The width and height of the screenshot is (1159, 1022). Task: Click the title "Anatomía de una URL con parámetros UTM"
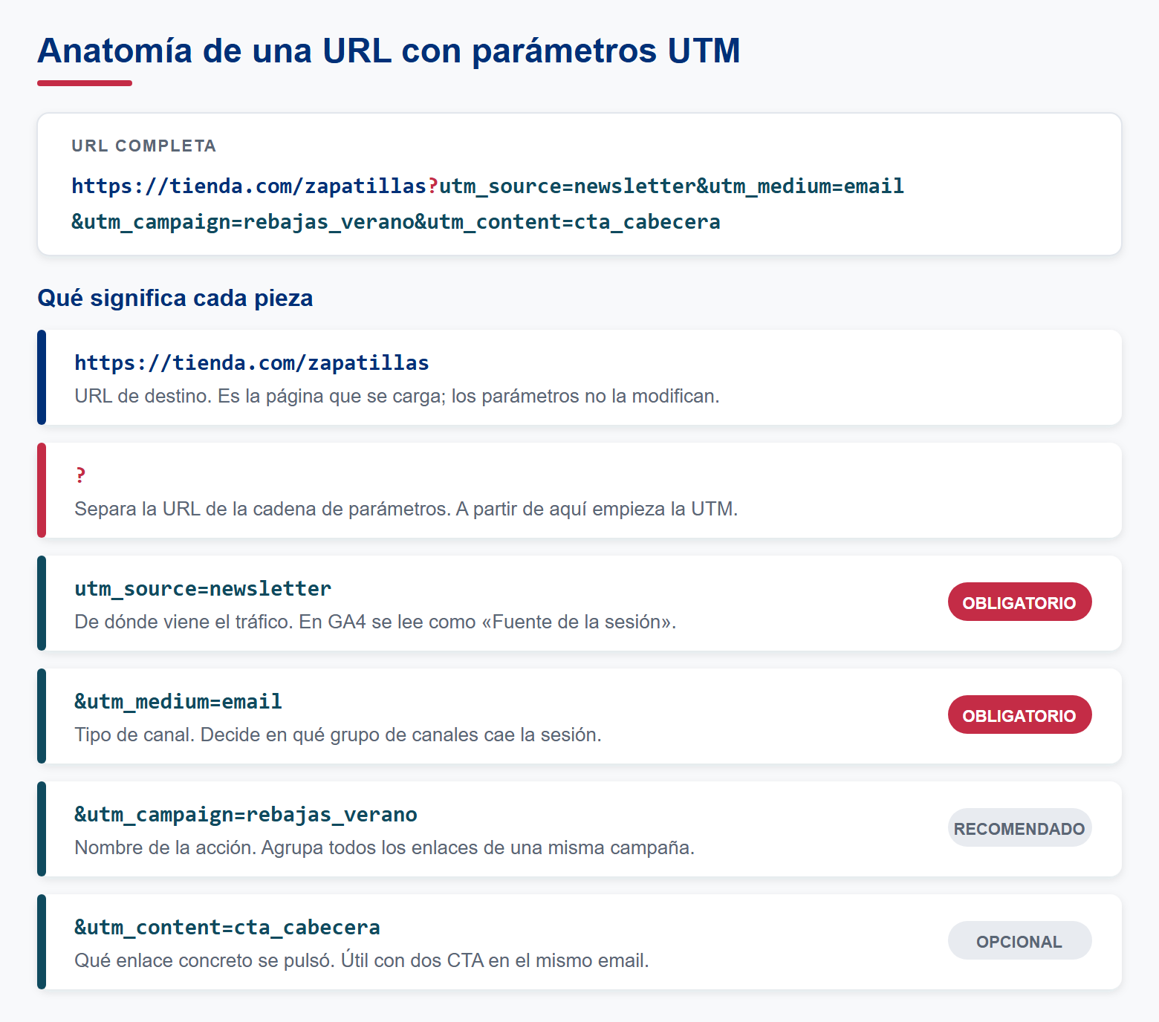pos(389,51)
